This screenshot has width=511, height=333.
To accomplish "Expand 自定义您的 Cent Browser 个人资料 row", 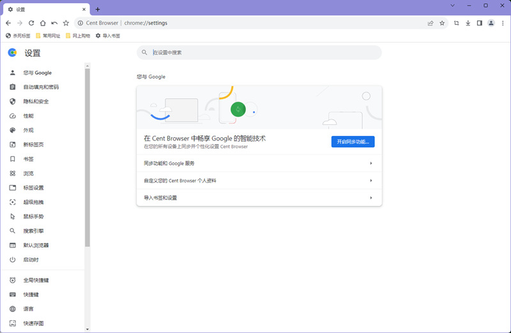I will 259,181.
